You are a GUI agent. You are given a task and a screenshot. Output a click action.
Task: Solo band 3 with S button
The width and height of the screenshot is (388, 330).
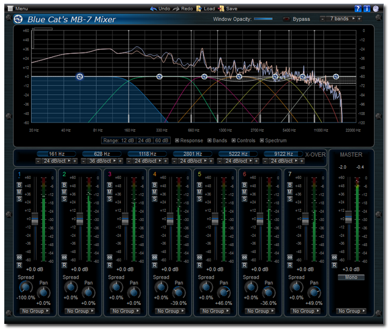(x=110, y=199)
